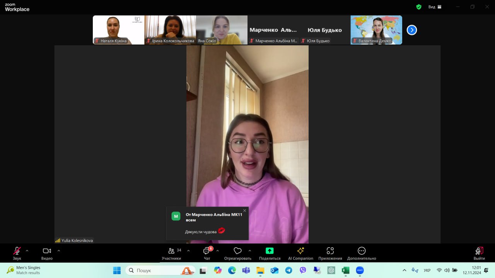Click the Zoom Workplace logo
This screenshot has height=278, width=495.
point(17,7)
